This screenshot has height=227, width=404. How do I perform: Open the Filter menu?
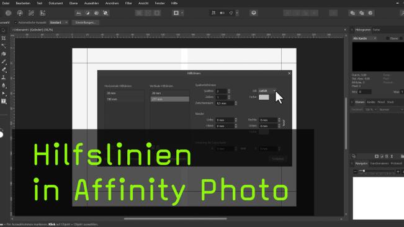[x=128, y=3]
